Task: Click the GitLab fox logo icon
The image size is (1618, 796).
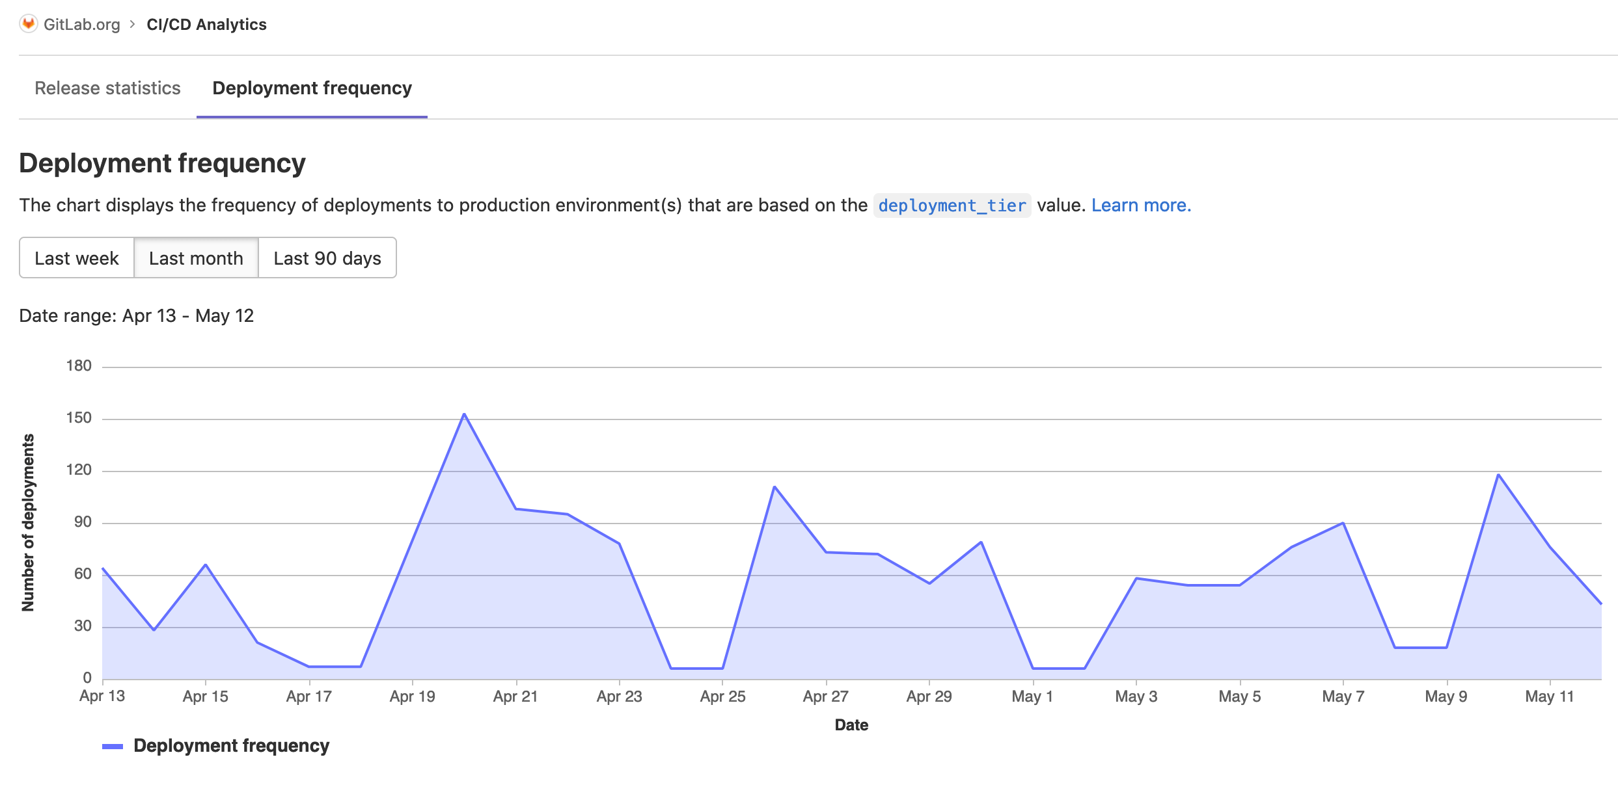Action: click(28, 24)
